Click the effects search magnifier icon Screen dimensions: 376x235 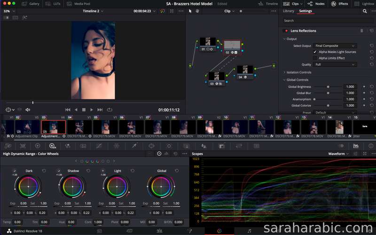[365, 11]
